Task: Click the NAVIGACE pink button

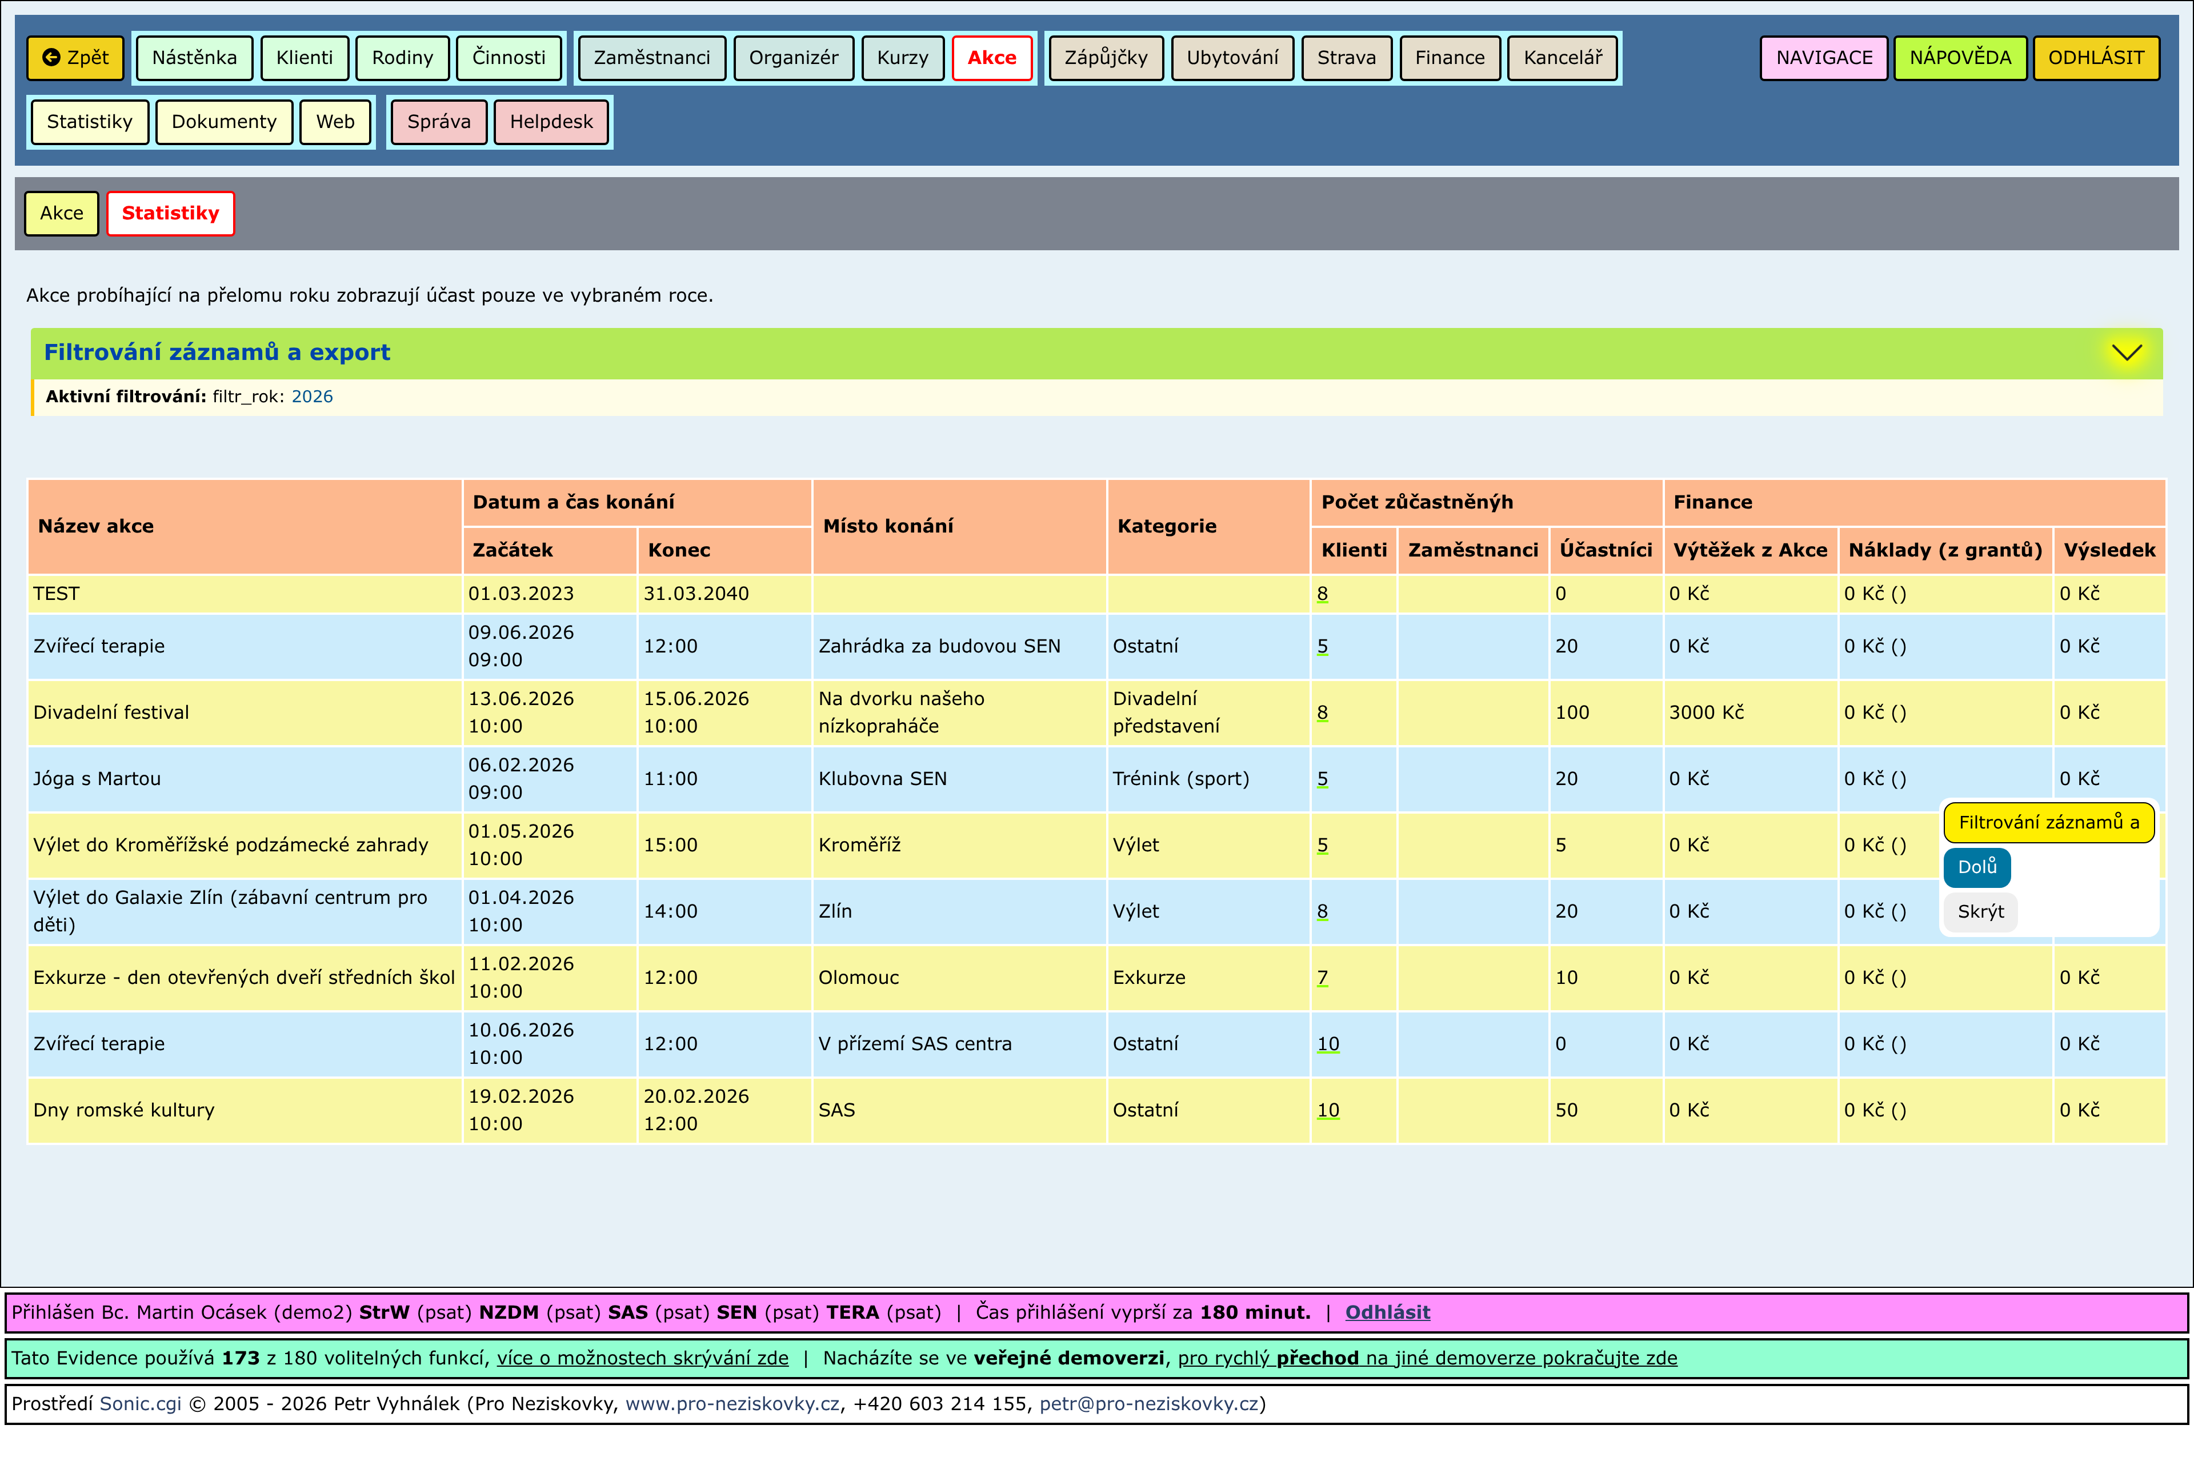Action: (1823, 58)
